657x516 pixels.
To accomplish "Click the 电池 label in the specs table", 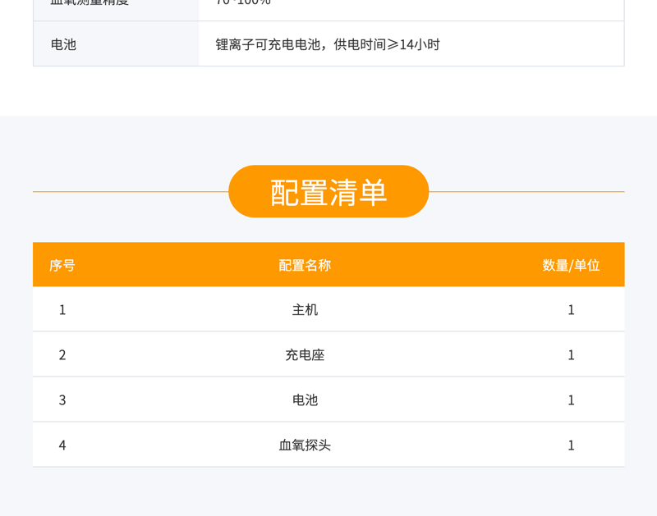I will (x=63, y=44).
